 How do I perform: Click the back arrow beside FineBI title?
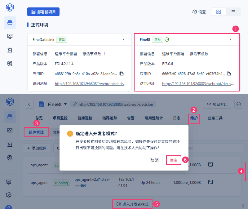pyautogui.click(x=29, y=104)
